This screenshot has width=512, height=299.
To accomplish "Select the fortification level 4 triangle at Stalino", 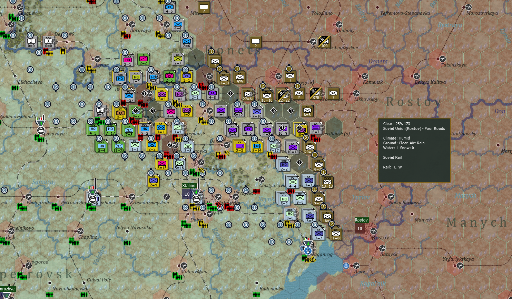I will (x=196, y=192).
